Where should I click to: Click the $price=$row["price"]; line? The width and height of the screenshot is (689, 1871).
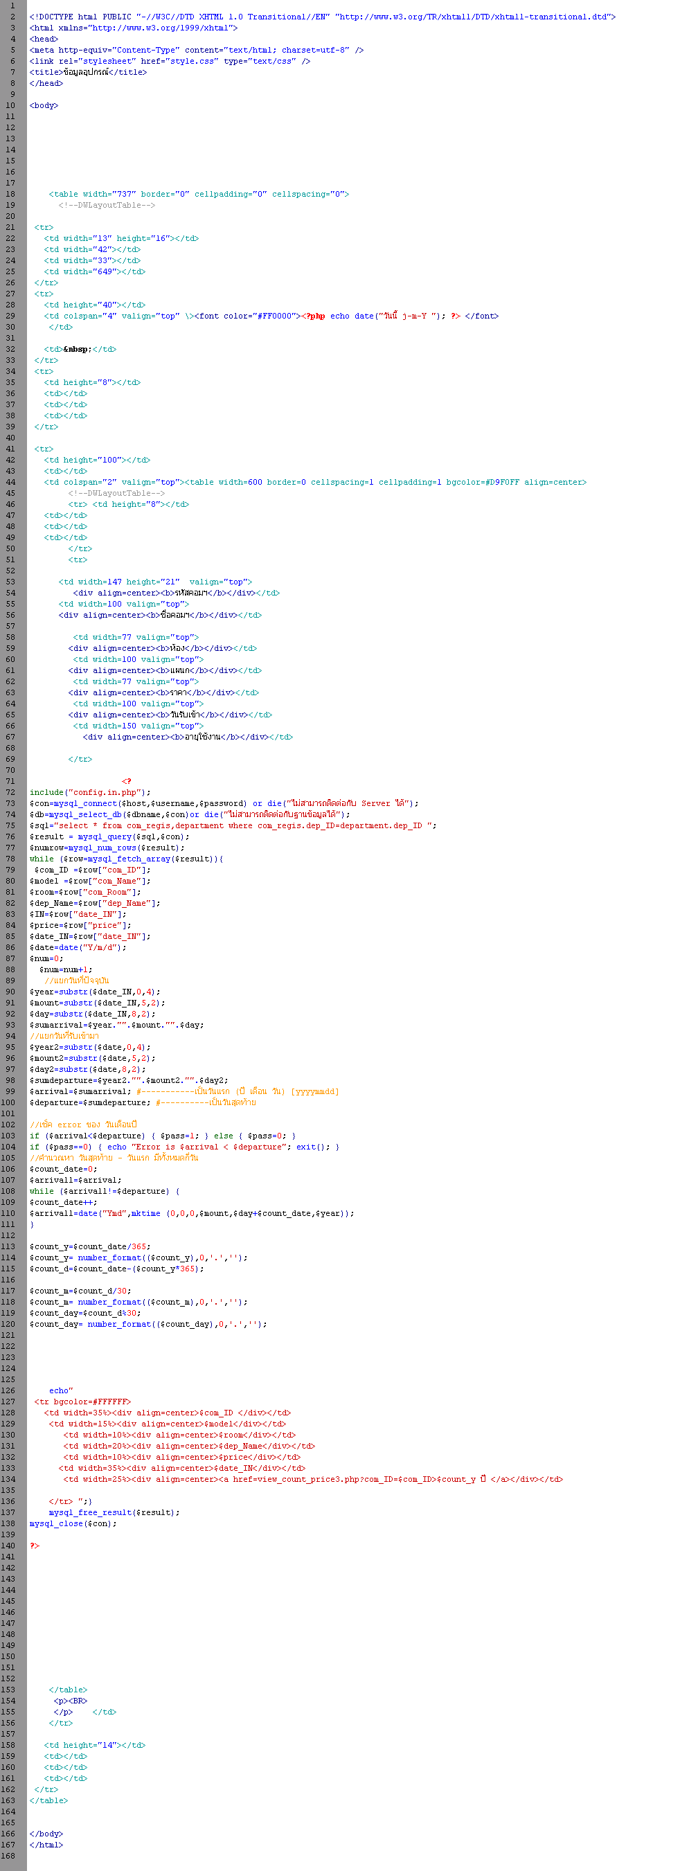[x=80, y=925]
